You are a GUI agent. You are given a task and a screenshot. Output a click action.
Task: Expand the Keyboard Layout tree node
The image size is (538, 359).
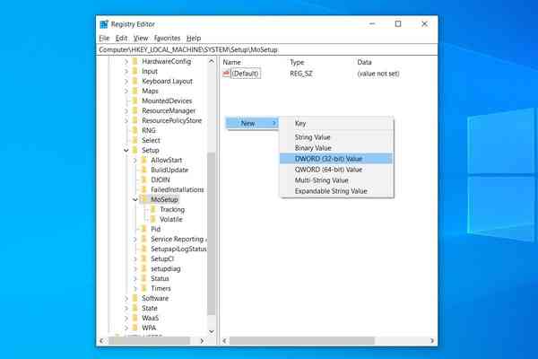(x=126, y=82)
